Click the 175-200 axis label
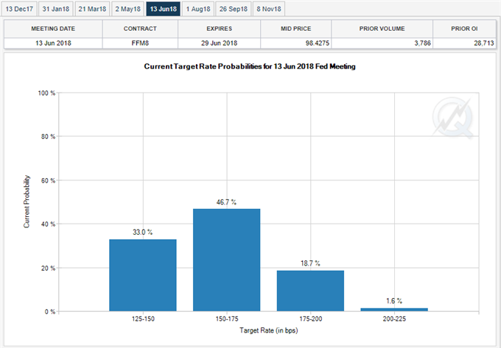The width and height of the screenshot is (501, 348). pyautogui.click(x=311, y=319)
